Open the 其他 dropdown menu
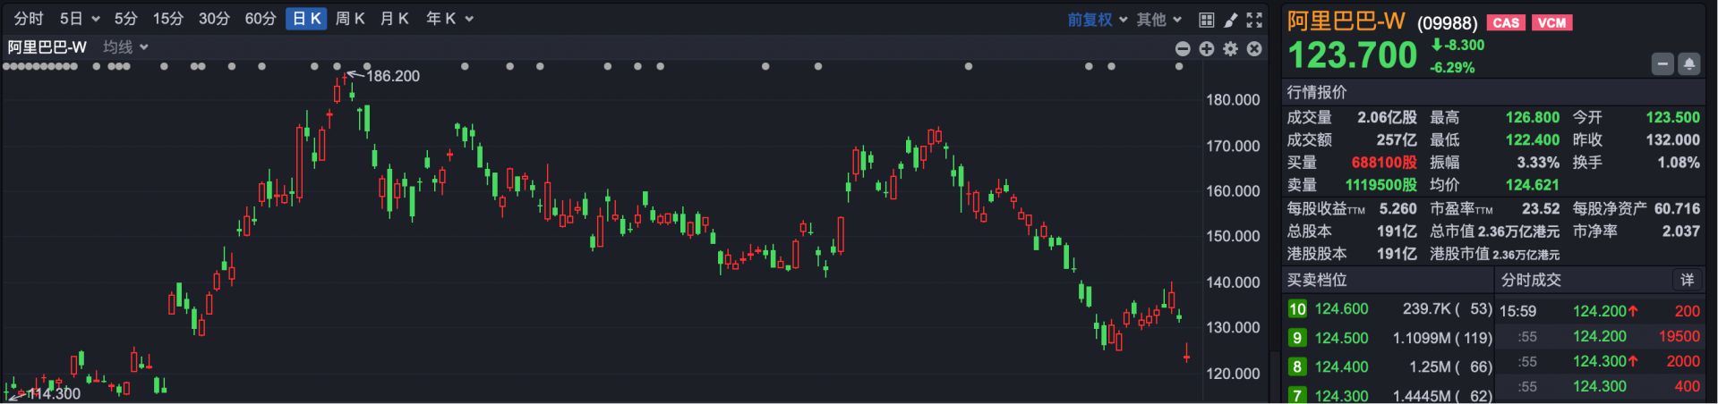The image size is (1718, 404). click(x=1158, y=20)
